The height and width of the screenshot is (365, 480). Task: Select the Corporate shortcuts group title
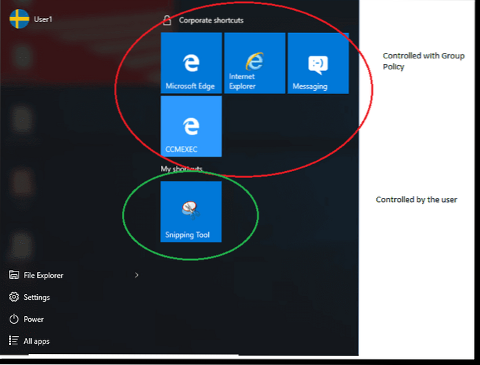tap(211, 20)
